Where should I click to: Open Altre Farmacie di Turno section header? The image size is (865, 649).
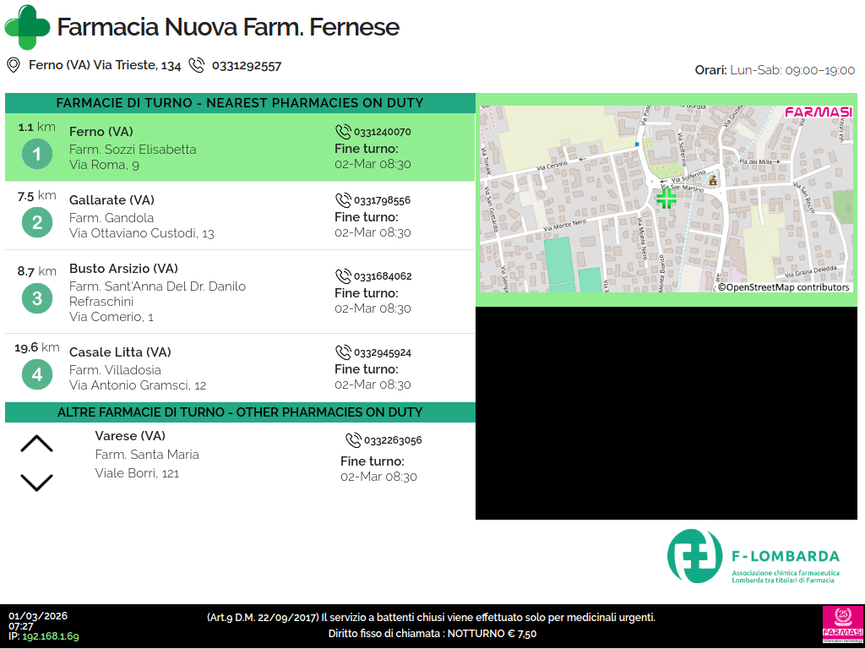(x=240, y=412)
